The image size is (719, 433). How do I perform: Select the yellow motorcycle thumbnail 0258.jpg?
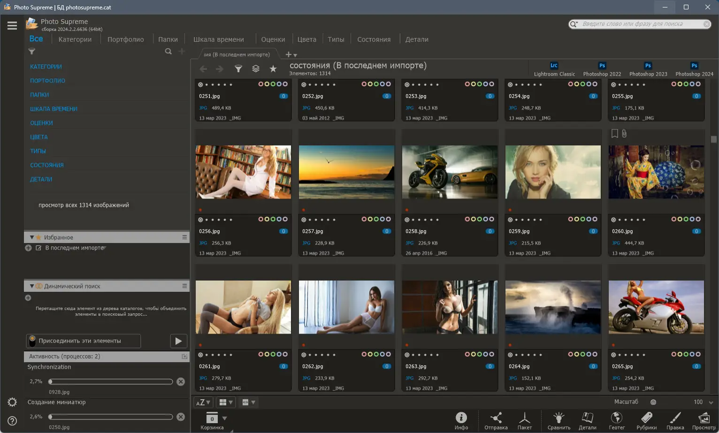pyautogui.click(x=450, y=172)
